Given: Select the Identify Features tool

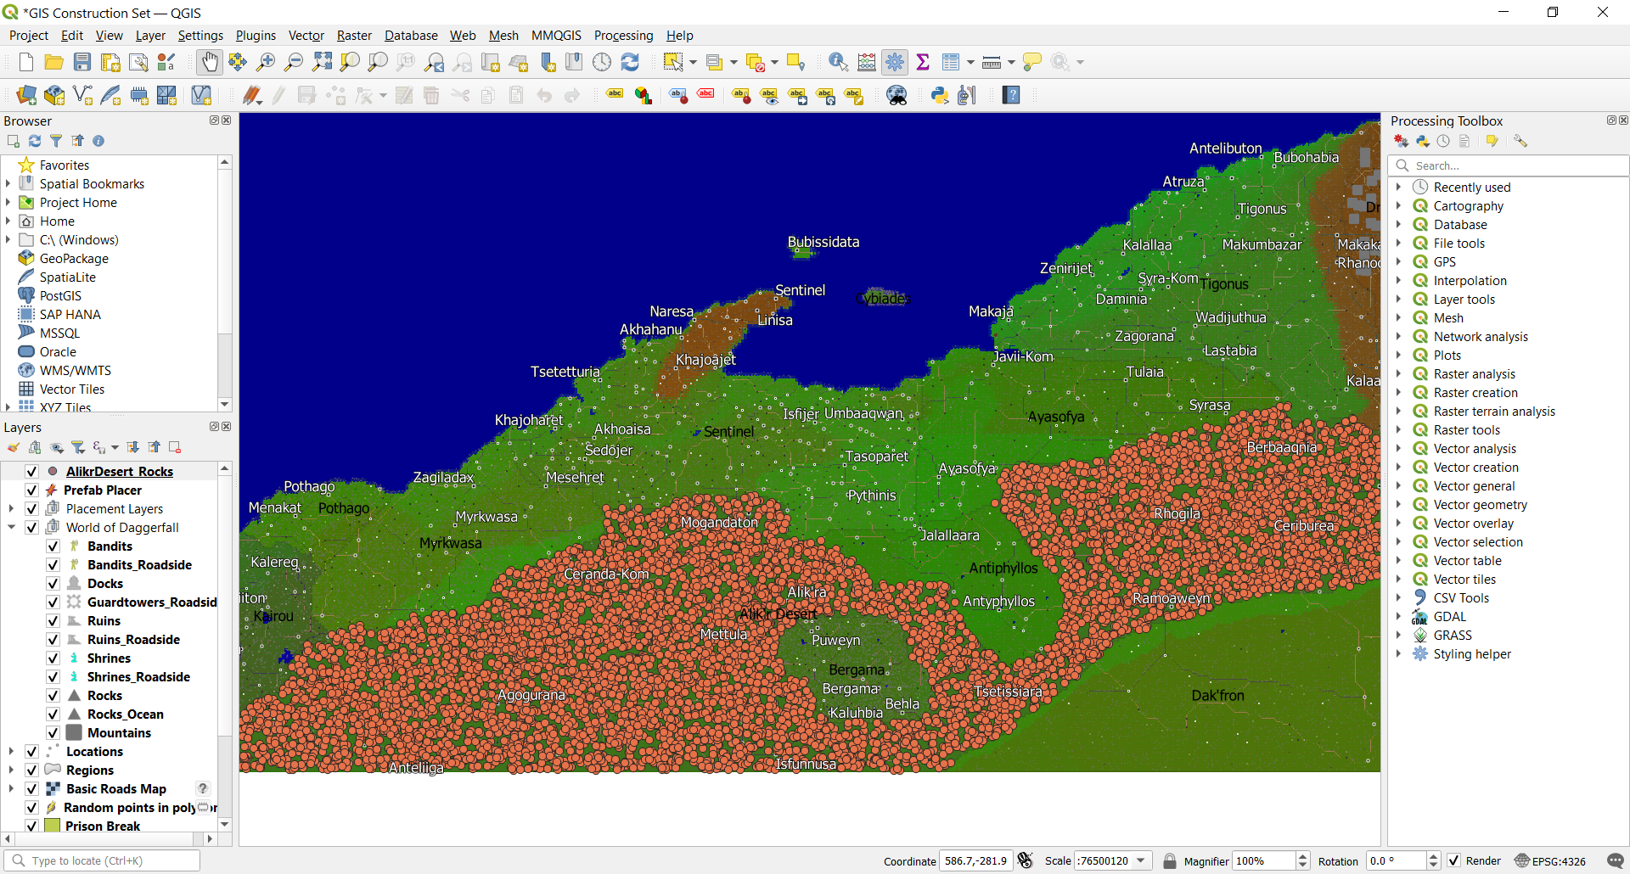Looking at the screenshot, I should (x=839, y=62).
